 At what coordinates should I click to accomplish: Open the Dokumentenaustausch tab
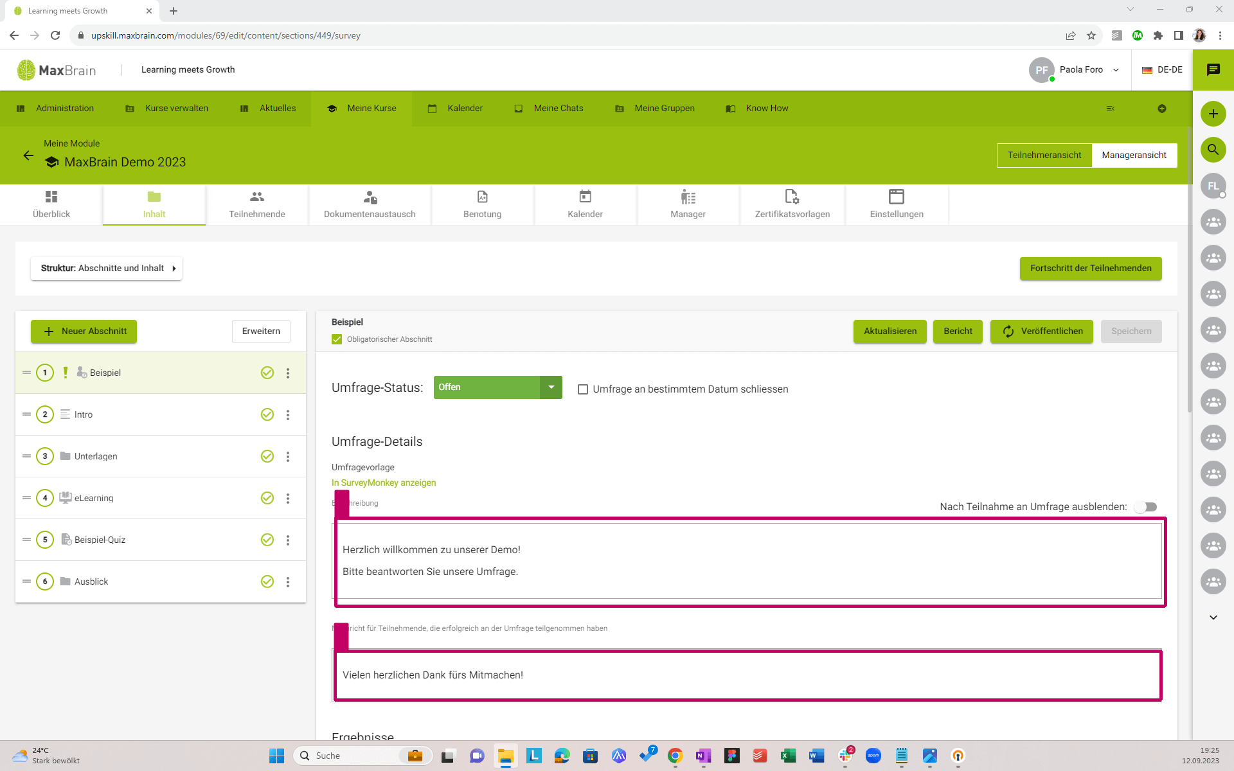point(370,204)
